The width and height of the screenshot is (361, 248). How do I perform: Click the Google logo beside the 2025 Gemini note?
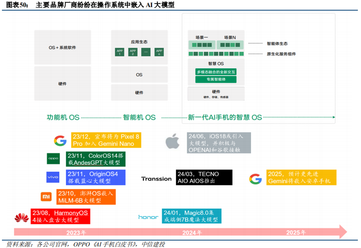coord(255,179)
